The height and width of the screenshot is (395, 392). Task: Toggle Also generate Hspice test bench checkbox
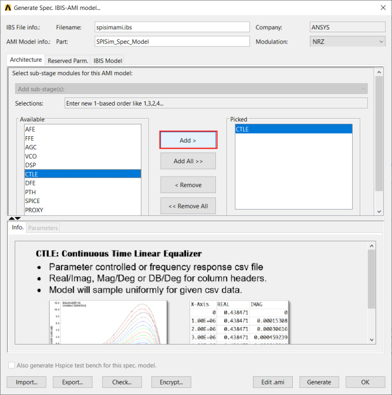tap(11, 365)
